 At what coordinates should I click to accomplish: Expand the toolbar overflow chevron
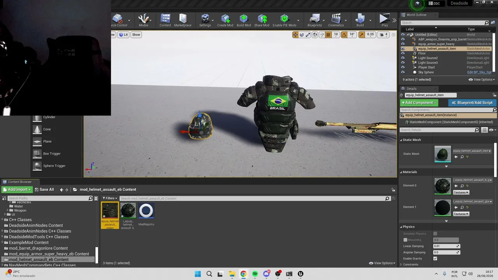click(x=394, y=20)
